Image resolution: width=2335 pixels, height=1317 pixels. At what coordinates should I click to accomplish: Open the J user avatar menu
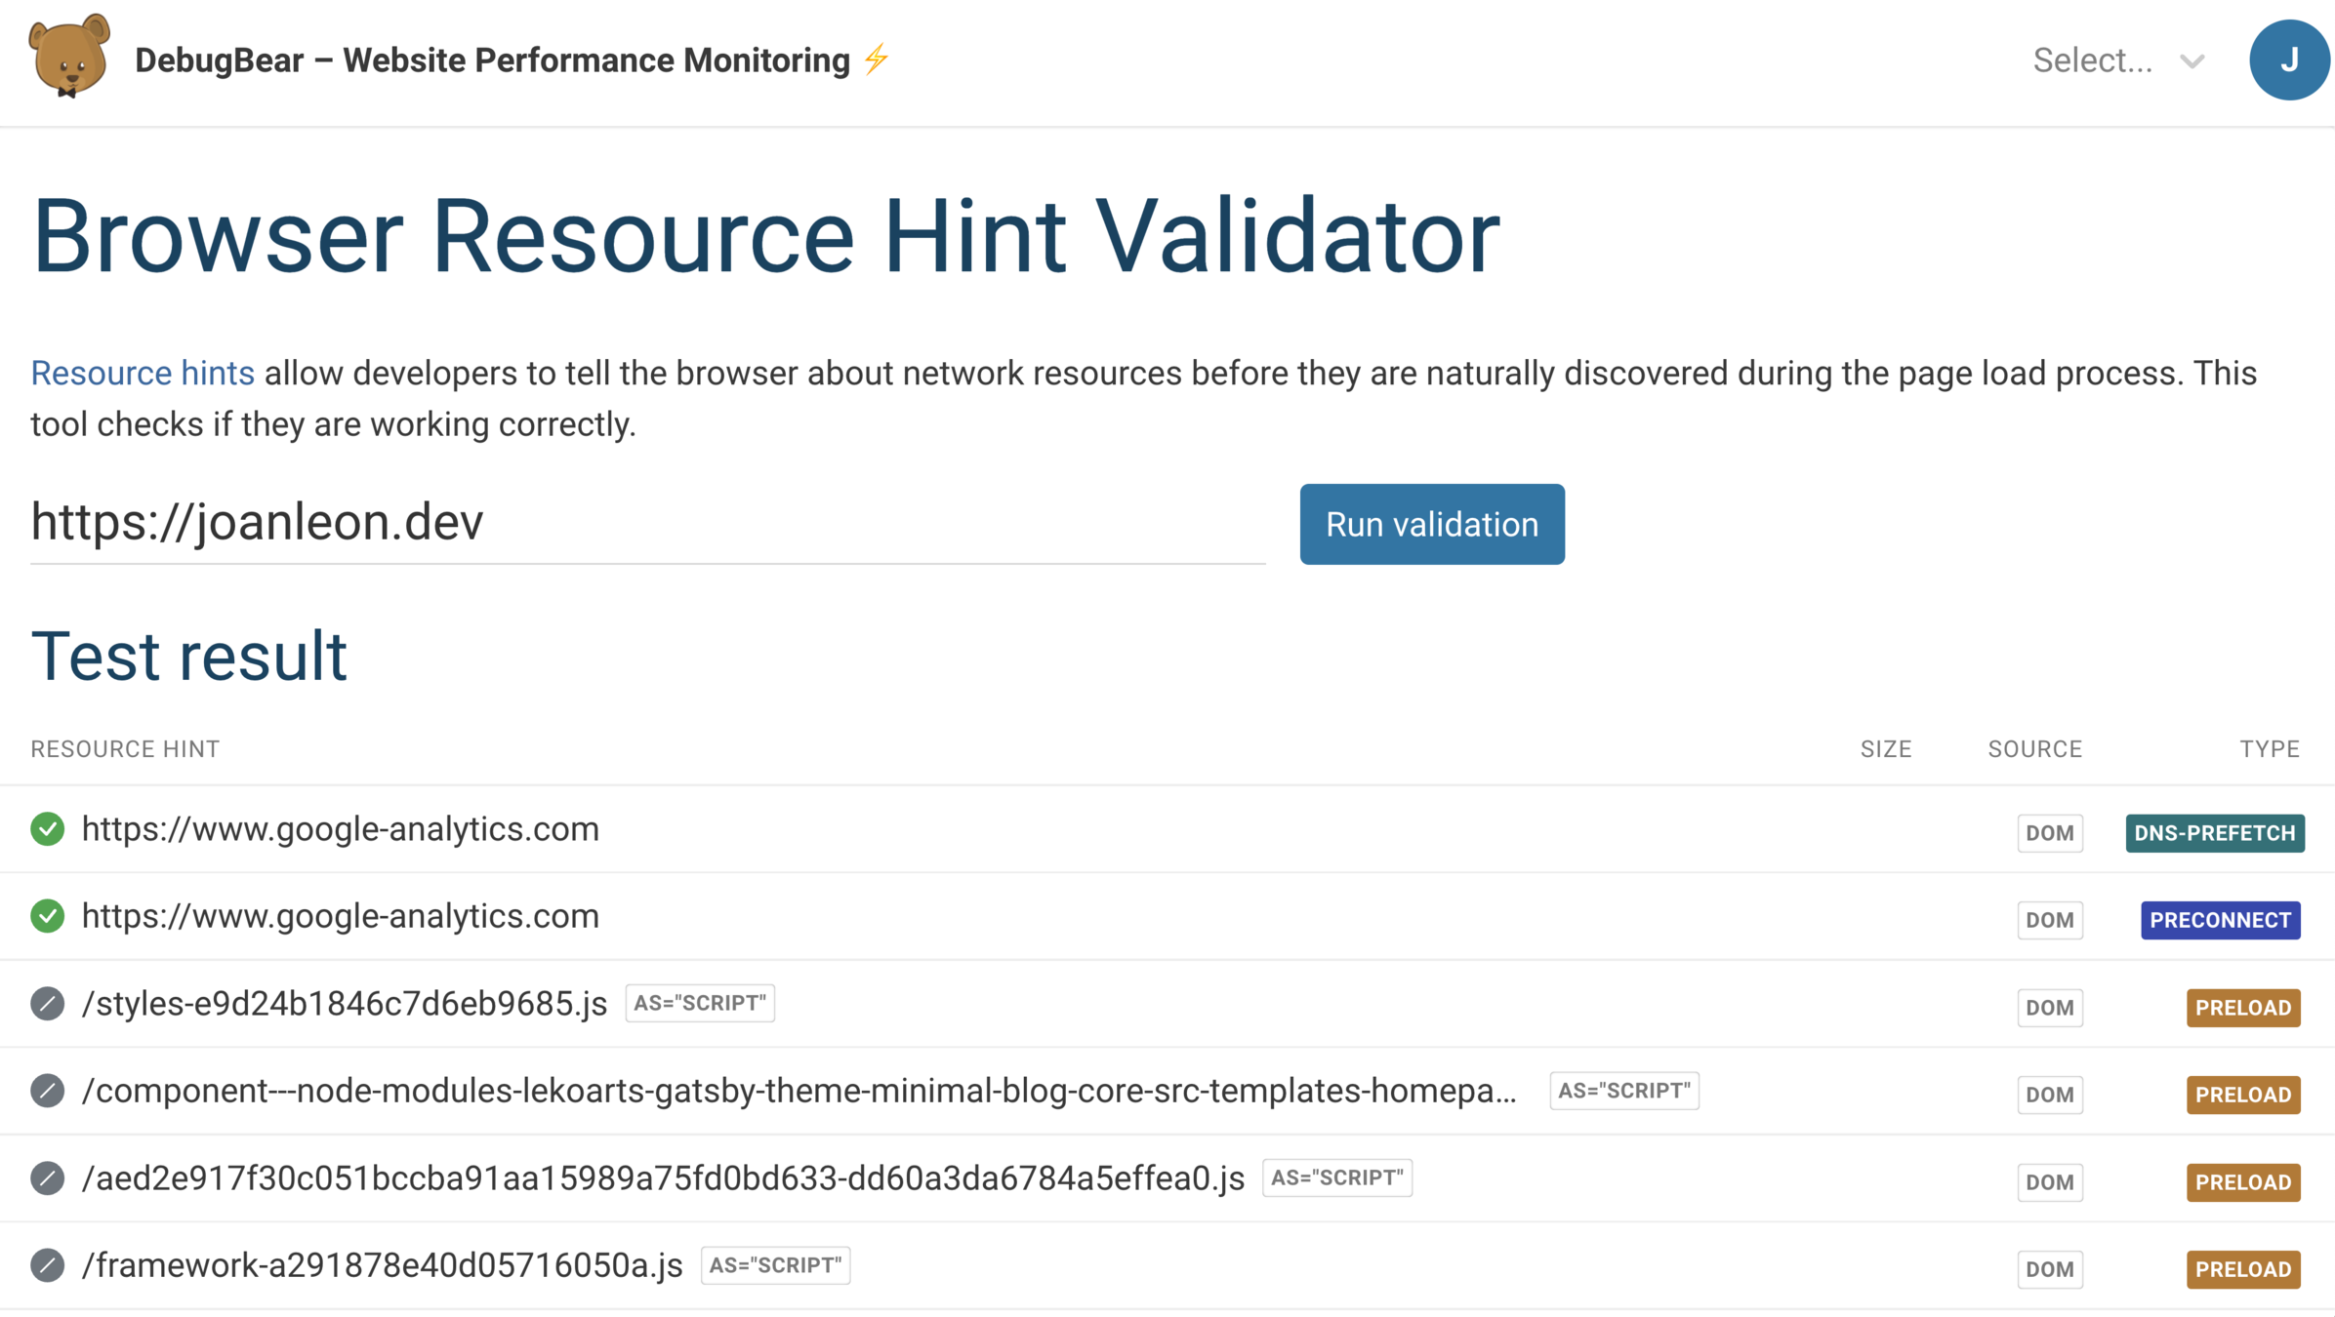pos(2288,60)
